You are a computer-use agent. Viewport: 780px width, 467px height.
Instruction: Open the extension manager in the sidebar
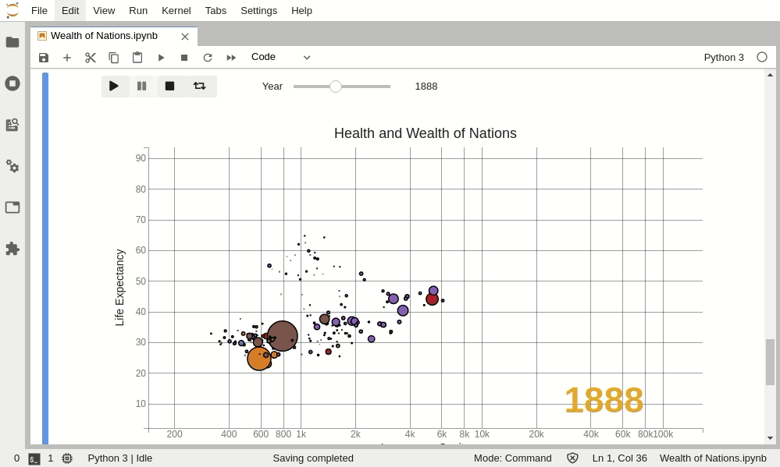coord(12,249)
